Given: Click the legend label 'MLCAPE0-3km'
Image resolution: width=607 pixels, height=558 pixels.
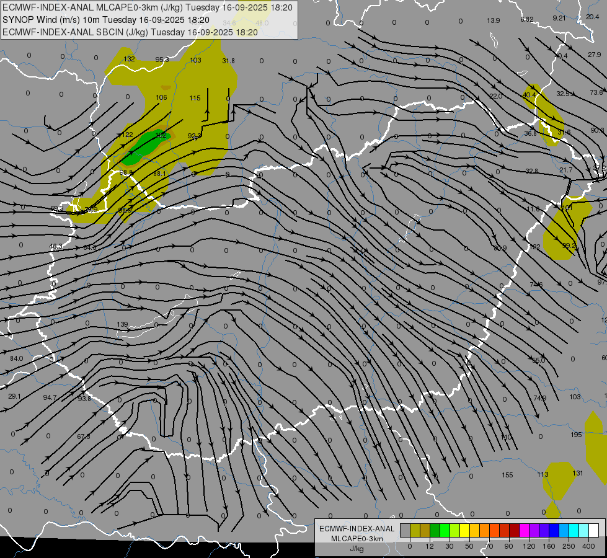Looking at the screenshot, I should (357, 539).
